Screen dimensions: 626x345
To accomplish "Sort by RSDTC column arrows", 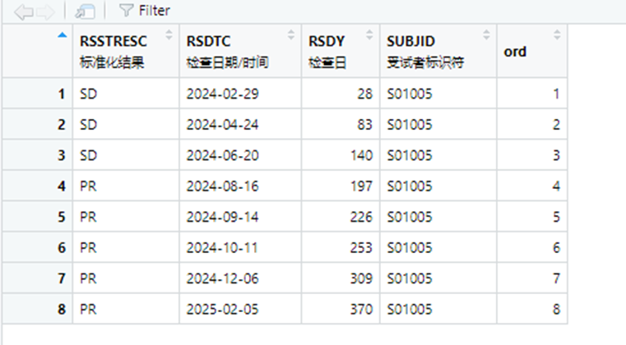I will point(291,34).
